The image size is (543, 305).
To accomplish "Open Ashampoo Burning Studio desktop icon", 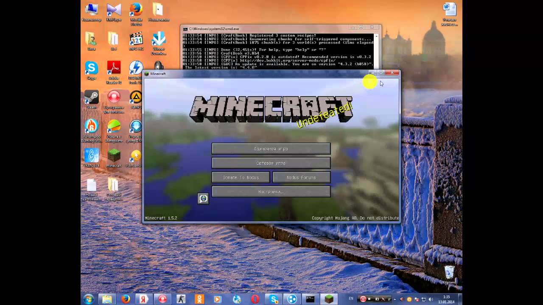I will (91, 131).
